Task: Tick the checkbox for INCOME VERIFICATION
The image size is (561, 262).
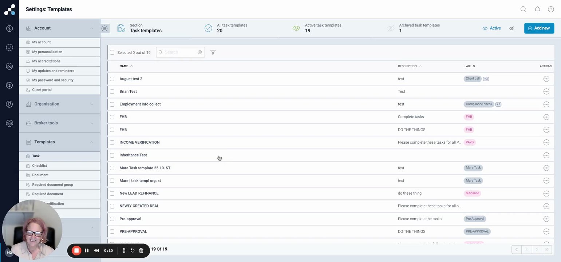Action: [x=112, y=143]
